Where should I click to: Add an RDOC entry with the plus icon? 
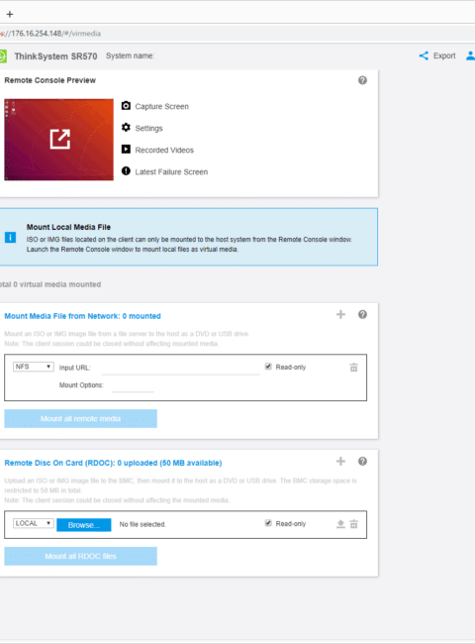(340, 462)
